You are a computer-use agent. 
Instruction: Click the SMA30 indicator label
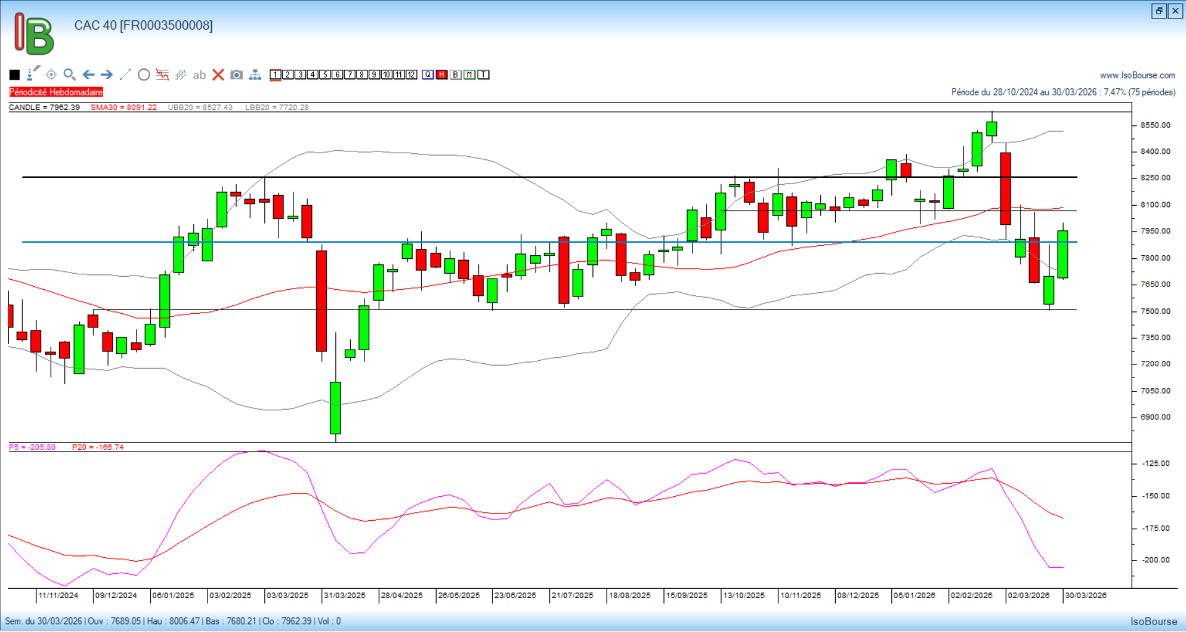124,107
